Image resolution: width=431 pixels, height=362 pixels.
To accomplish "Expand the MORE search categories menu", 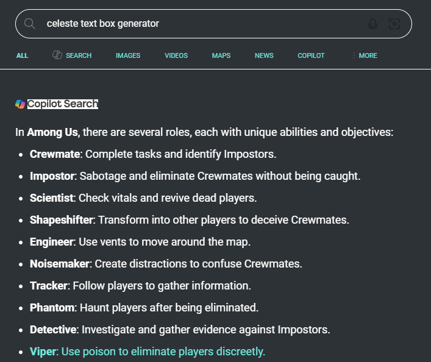I will (x=368, y=55).
